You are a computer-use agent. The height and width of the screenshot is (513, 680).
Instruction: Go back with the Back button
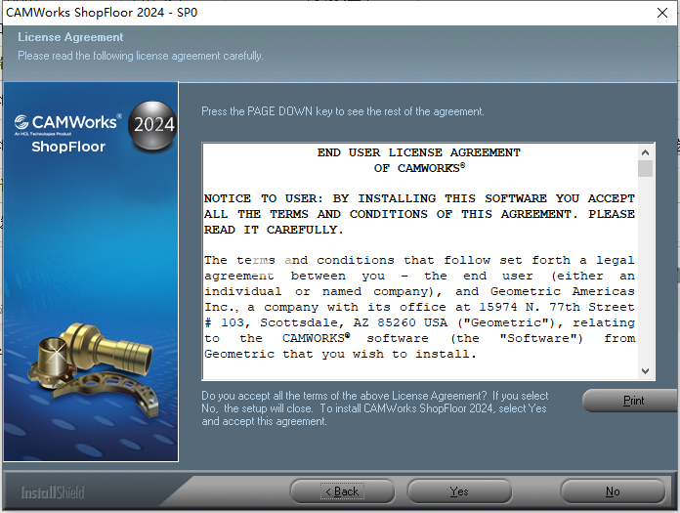click(342, 492)
